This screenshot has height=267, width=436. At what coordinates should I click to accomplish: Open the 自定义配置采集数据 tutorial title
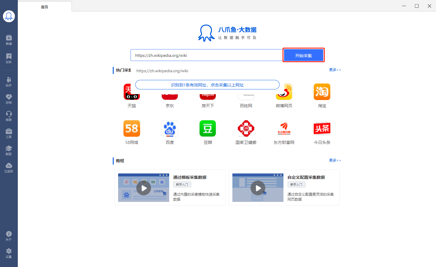306,177
